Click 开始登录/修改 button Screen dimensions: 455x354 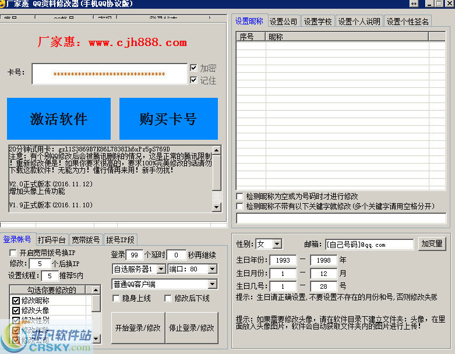[x=138, y=328]
